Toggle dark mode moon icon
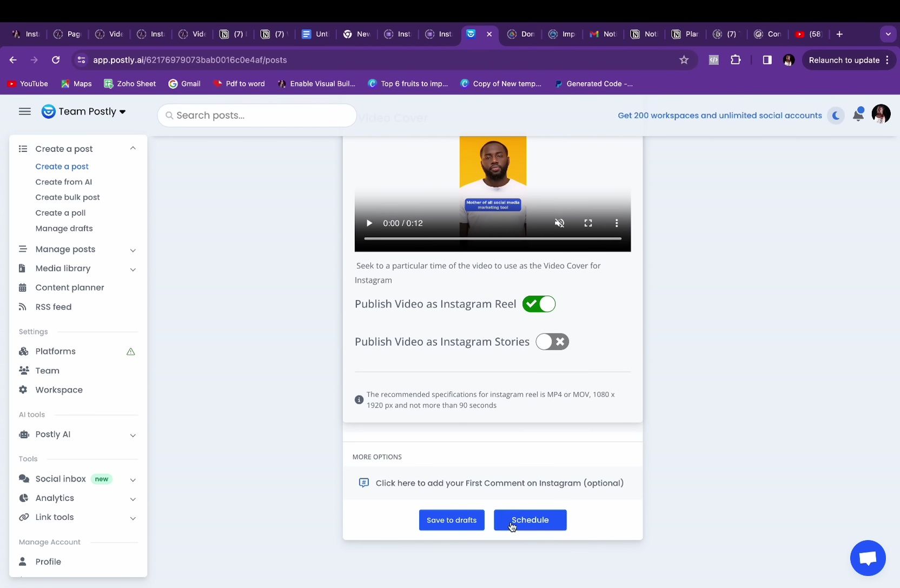 [836, 115]
